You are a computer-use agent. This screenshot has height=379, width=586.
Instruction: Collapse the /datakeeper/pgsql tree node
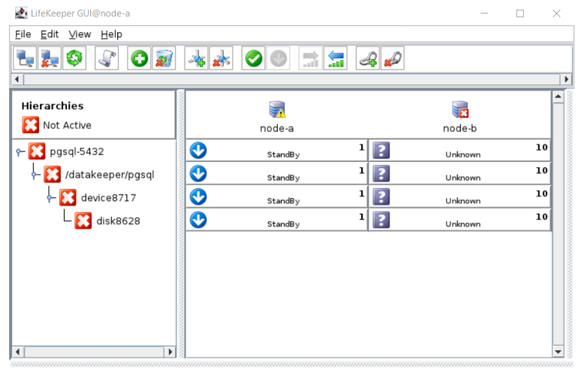coord(34,175)
